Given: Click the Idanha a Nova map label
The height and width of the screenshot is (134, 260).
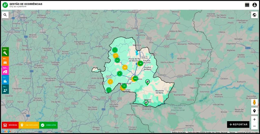Looking at the screenshot, I should [x=167, y=62].
